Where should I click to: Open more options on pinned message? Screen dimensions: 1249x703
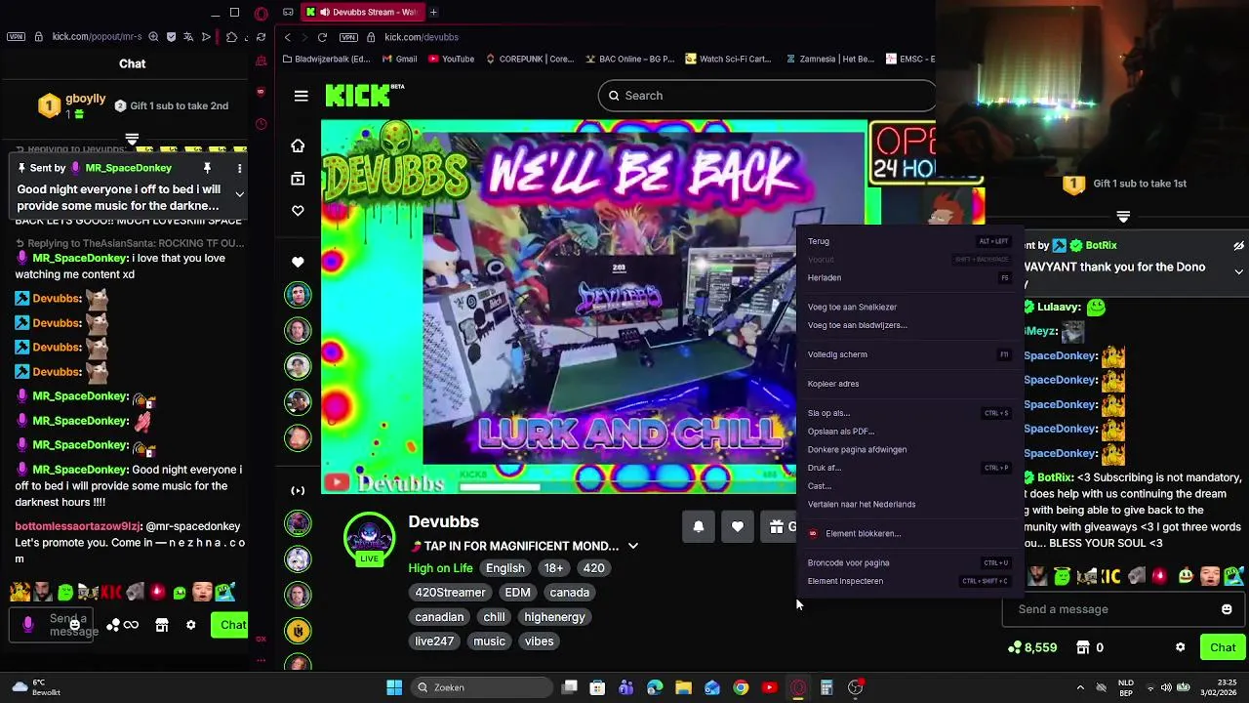coord(239,168)
